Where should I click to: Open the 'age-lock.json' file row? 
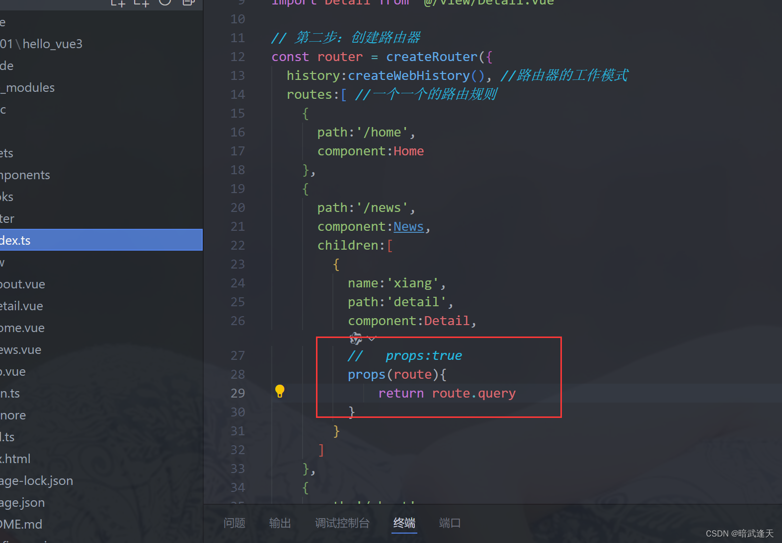pyautogui.click(x=101, y=480)
